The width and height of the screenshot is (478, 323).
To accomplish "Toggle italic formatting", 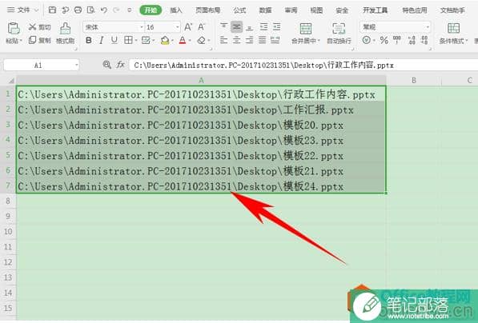I will click(101, 40).
